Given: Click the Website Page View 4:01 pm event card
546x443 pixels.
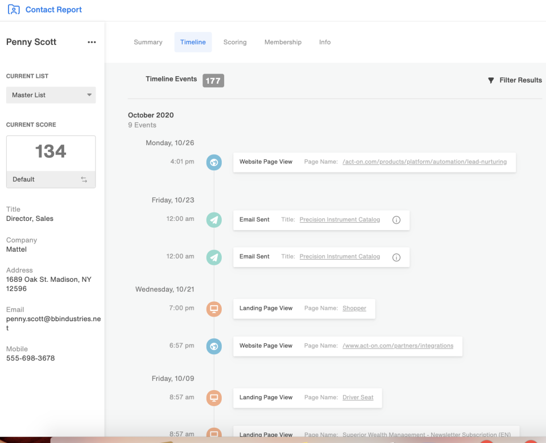Looking at the screenshot, I should pos(375,162).
